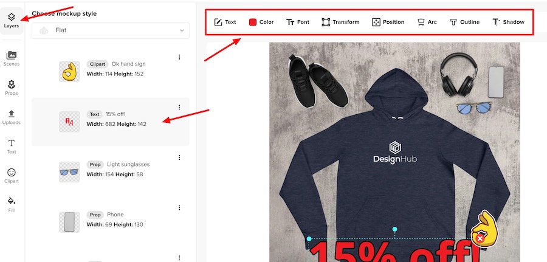
Task: Select the headphones prop on canvas
Action: [x=458, y=74]
